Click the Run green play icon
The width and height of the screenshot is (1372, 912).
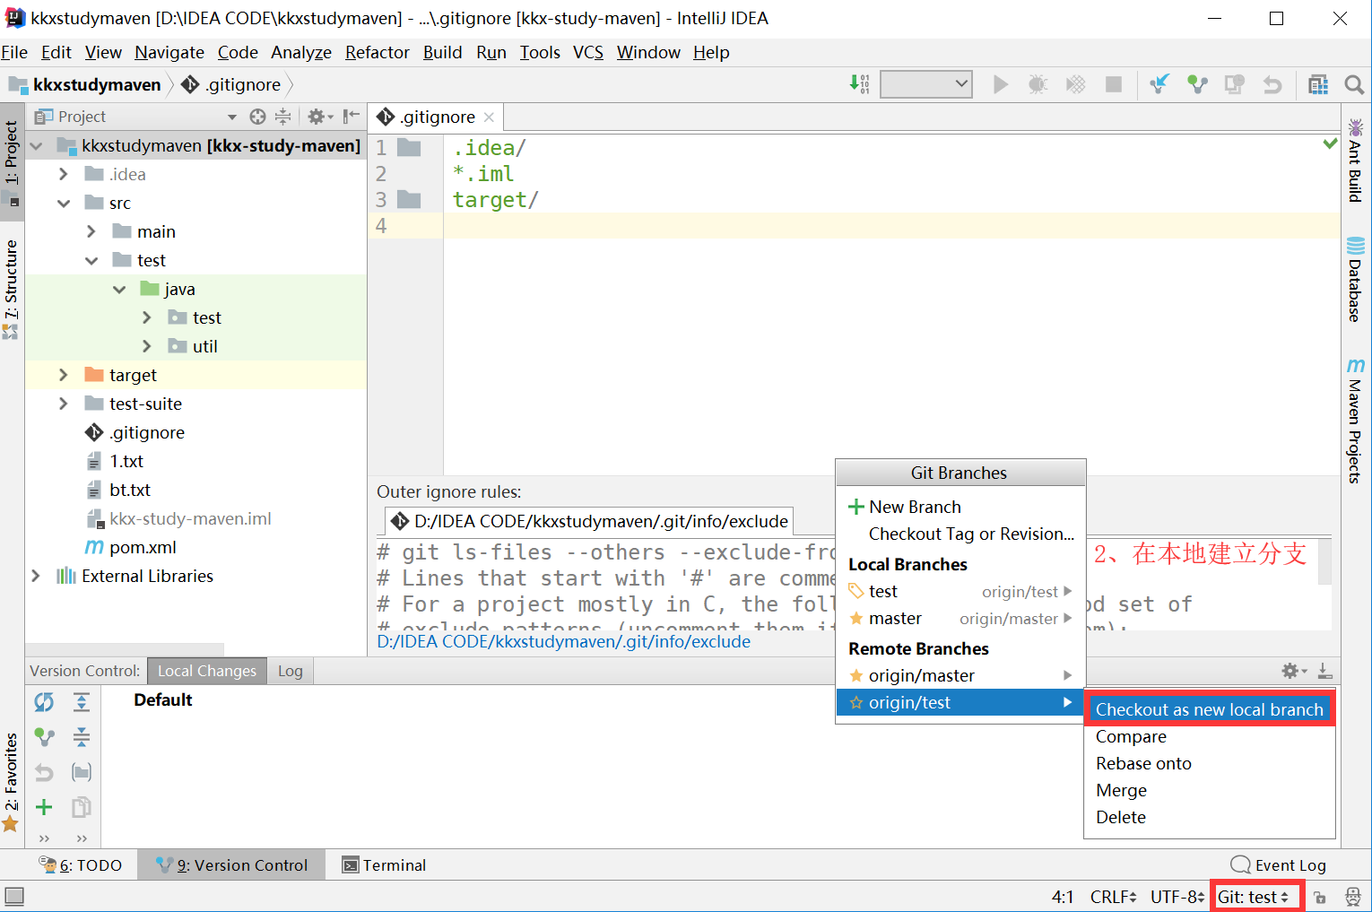click(x=1001, y=84)
